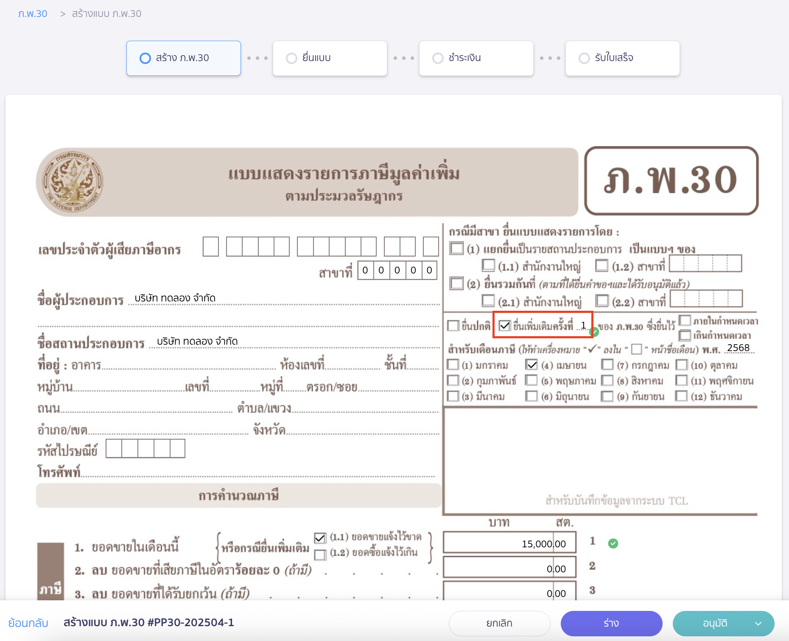The height and width of the screenshot is (641, 789).
Task: Click the ร่าง button
Action: click(x=611, y=623)
